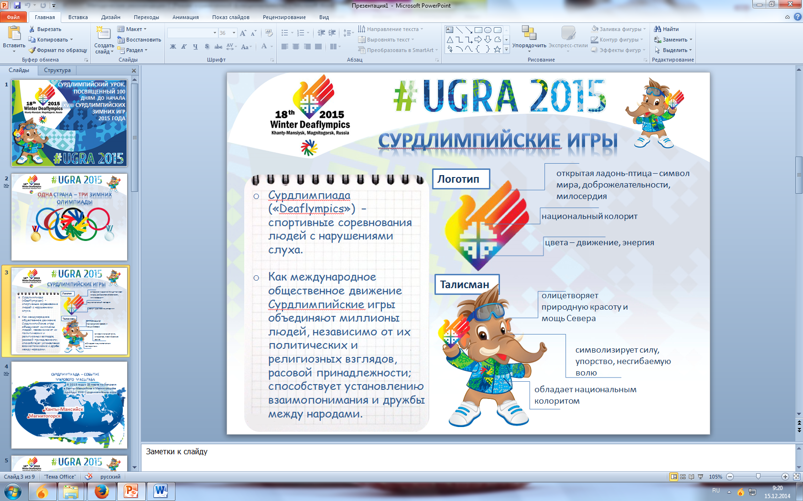Align text right in paragraph group
Image resolution: width=803 pixels, height=501 pixels.
click(x=307, y=46)
